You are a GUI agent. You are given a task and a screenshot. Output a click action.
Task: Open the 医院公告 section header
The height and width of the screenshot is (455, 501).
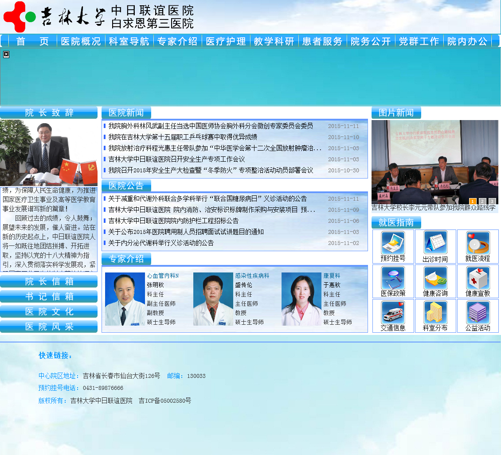tap(126, 186)
